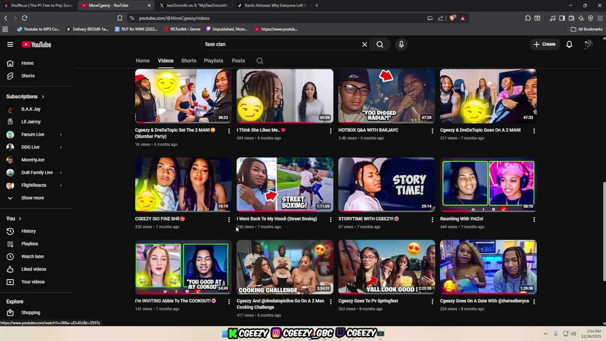The width and height of the screenshot is (606, 341).
Task: Open the browser apps grid icon in bookmarks bar
Action: [5, 29]
